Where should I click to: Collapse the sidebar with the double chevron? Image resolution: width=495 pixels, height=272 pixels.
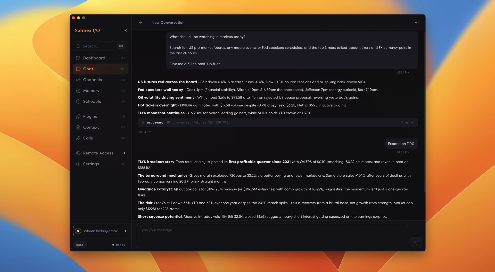point(125,30)
